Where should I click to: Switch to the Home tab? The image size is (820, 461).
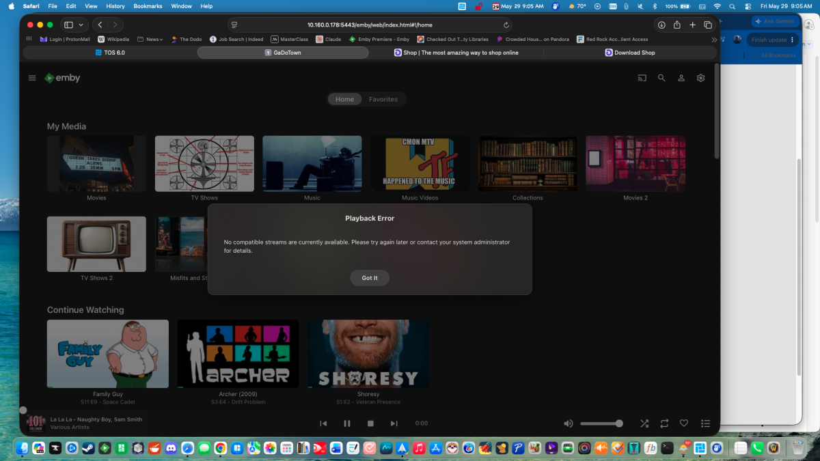344,99
